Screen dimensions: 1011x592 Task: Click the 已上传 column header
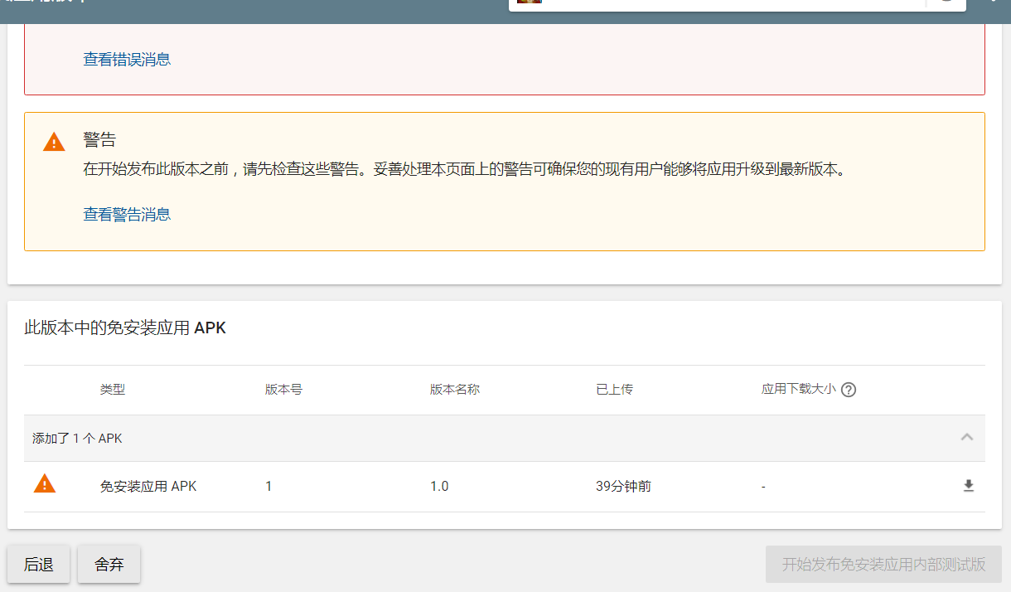614,390
